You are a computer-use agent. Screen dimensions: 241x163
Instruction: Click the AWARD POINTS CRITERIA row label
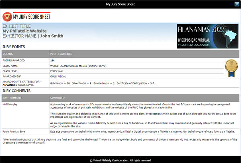click(x=21, y=83)
